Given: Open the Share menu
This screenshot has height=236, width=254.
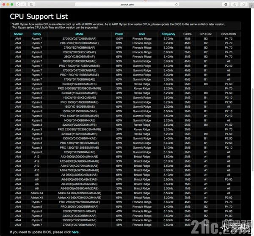Looking at the screenshot, I should 235,4.
